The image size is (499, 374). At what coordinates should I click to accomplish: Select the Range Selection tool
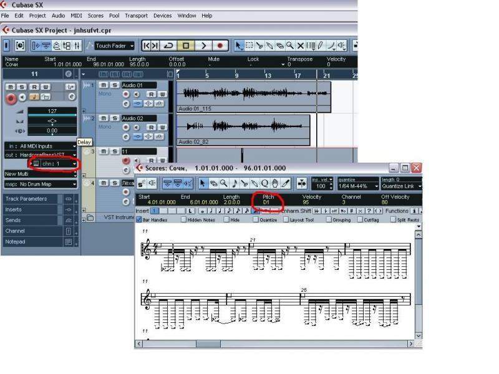249,46
